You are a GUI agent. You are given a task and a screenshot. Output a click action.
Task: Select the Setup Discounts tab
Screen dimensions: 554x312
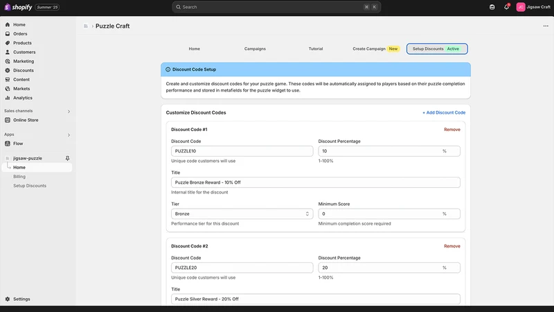point(437,49)
